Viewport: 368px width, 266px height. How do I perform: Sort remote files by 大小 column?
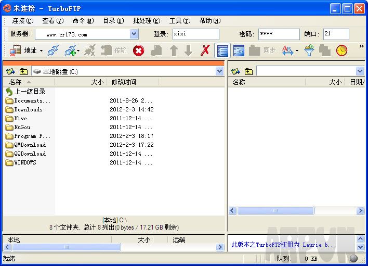(x=325, y=82)
